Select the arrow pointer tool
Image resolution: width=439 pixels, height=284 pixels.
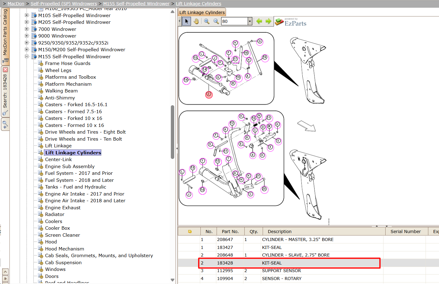click(x=186, y=21)
